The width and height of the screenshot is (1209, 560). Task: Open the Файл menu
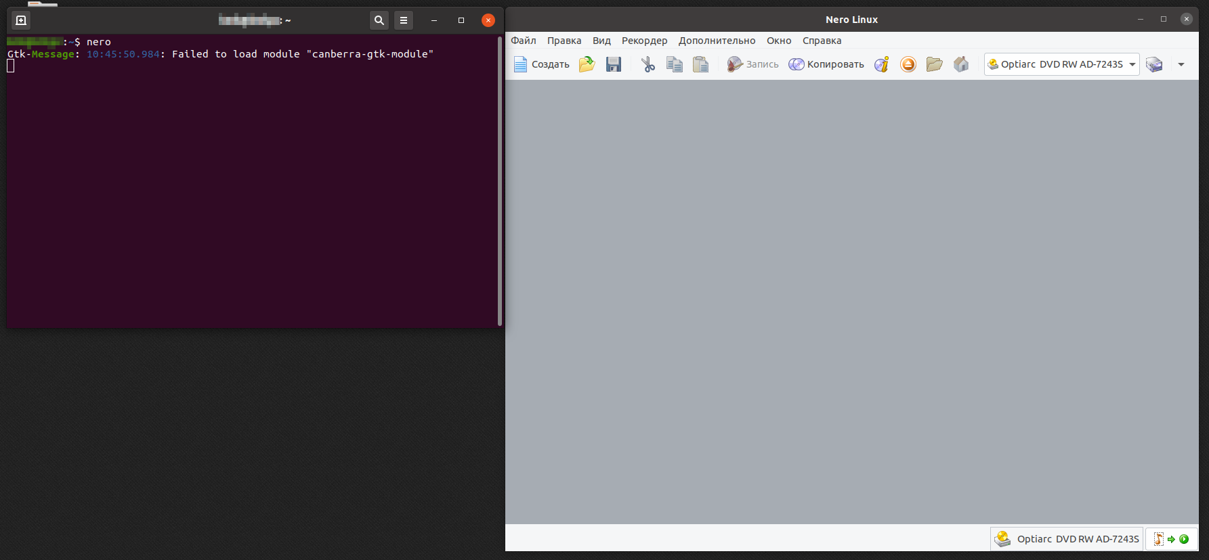[524, 41]
